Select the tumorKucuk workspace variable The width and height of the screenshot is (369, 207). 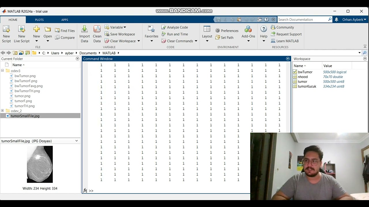point(307,86)
